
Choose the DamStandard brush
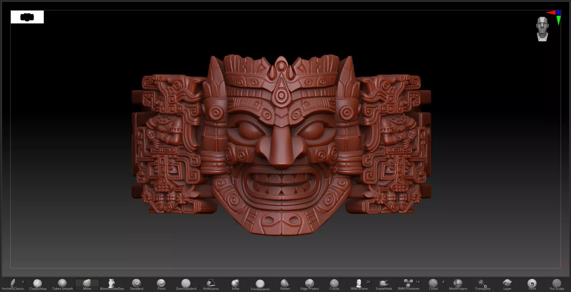(186, 285)
